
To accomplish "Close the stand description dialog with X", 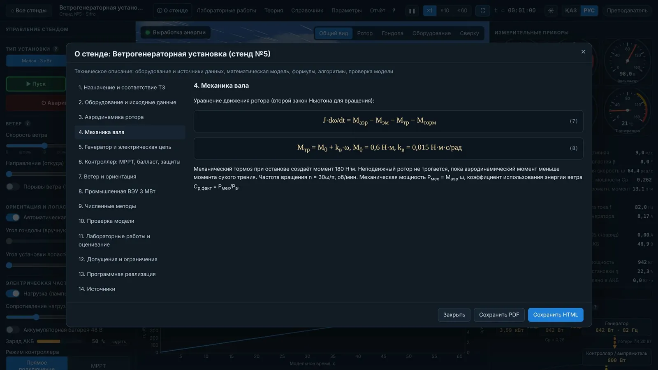I will (x=583, y=52).
